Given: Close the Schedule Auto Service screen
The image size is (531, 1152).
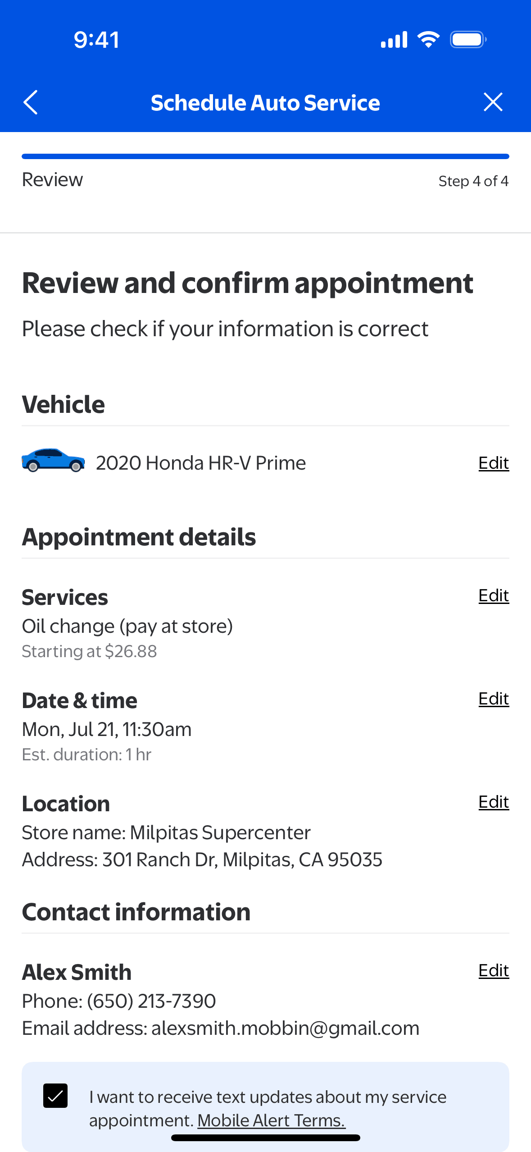Looking at the screenshot, I should [493, 102].
